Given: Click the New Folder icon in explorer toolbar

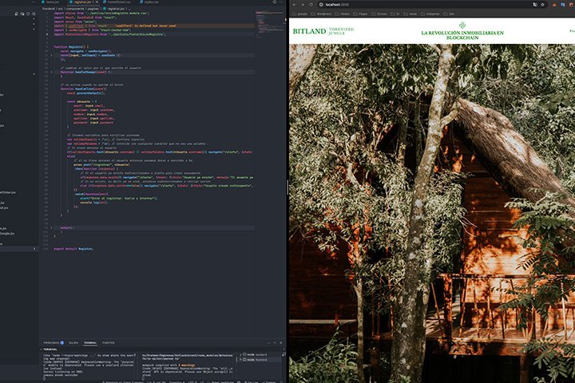Looking at the screenshot, I should pyautogui.click(x=22, y=14).
